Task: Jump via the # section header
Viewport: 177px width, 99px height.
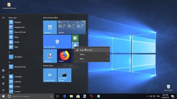Action: click(x=9, y=52)
